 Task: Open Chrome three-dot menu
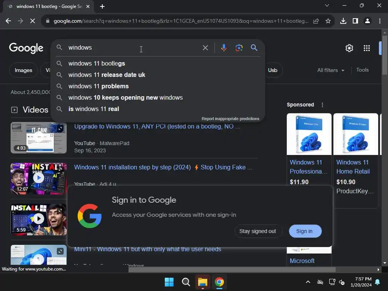click(380, 21)
